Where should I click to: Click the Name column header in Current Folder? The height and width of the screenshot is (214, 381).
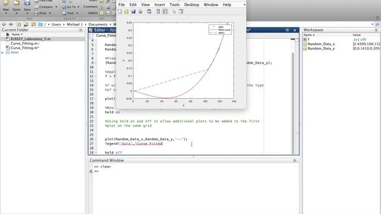[x=17, y=34]
